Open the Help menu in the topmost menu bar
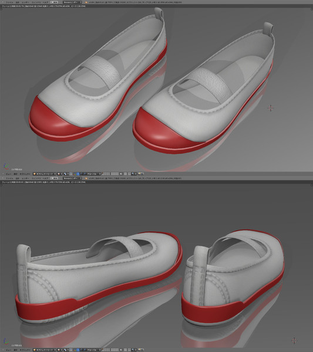The width and height of the screenshot is (313, 352). (45, 2)
